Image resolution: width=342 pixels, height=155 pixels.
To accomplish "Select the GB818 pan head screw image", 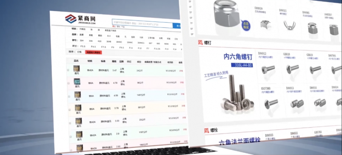I will tap(292, 69).
